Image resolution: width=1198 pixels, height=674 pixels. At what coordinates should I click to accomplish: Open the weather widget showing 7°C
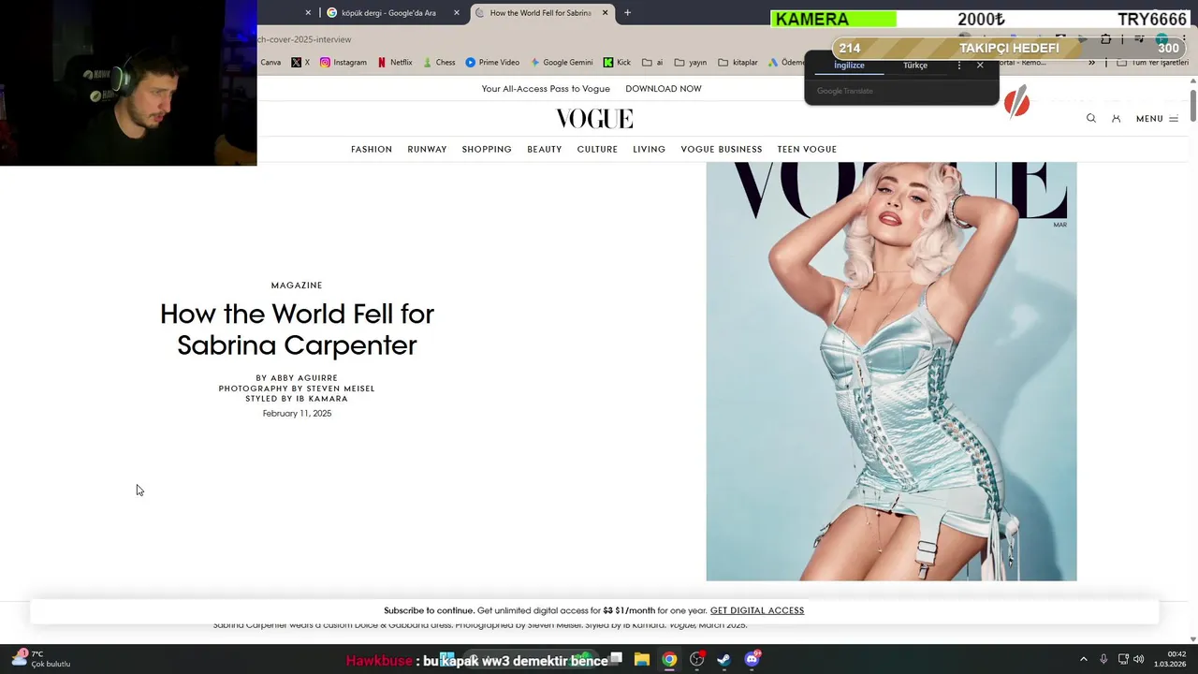[42, 659]
